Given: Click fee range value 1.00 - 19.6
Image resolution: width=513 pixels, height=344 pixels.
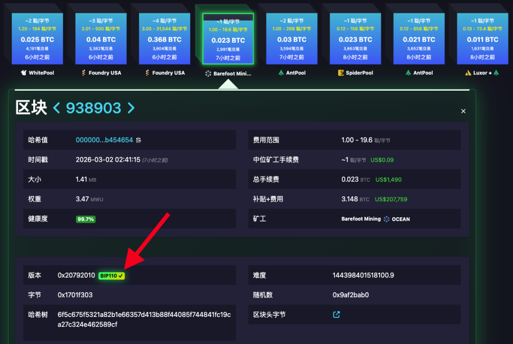Looking at the screenshot, I should [357, 140].
